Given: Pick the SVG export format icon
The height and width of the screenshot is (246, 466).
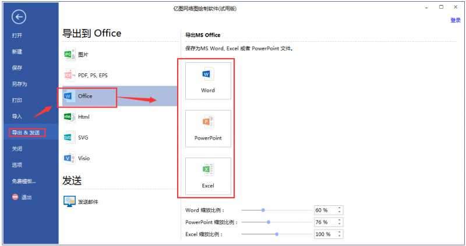Looking at the screenshot, I should pos(69,138).
